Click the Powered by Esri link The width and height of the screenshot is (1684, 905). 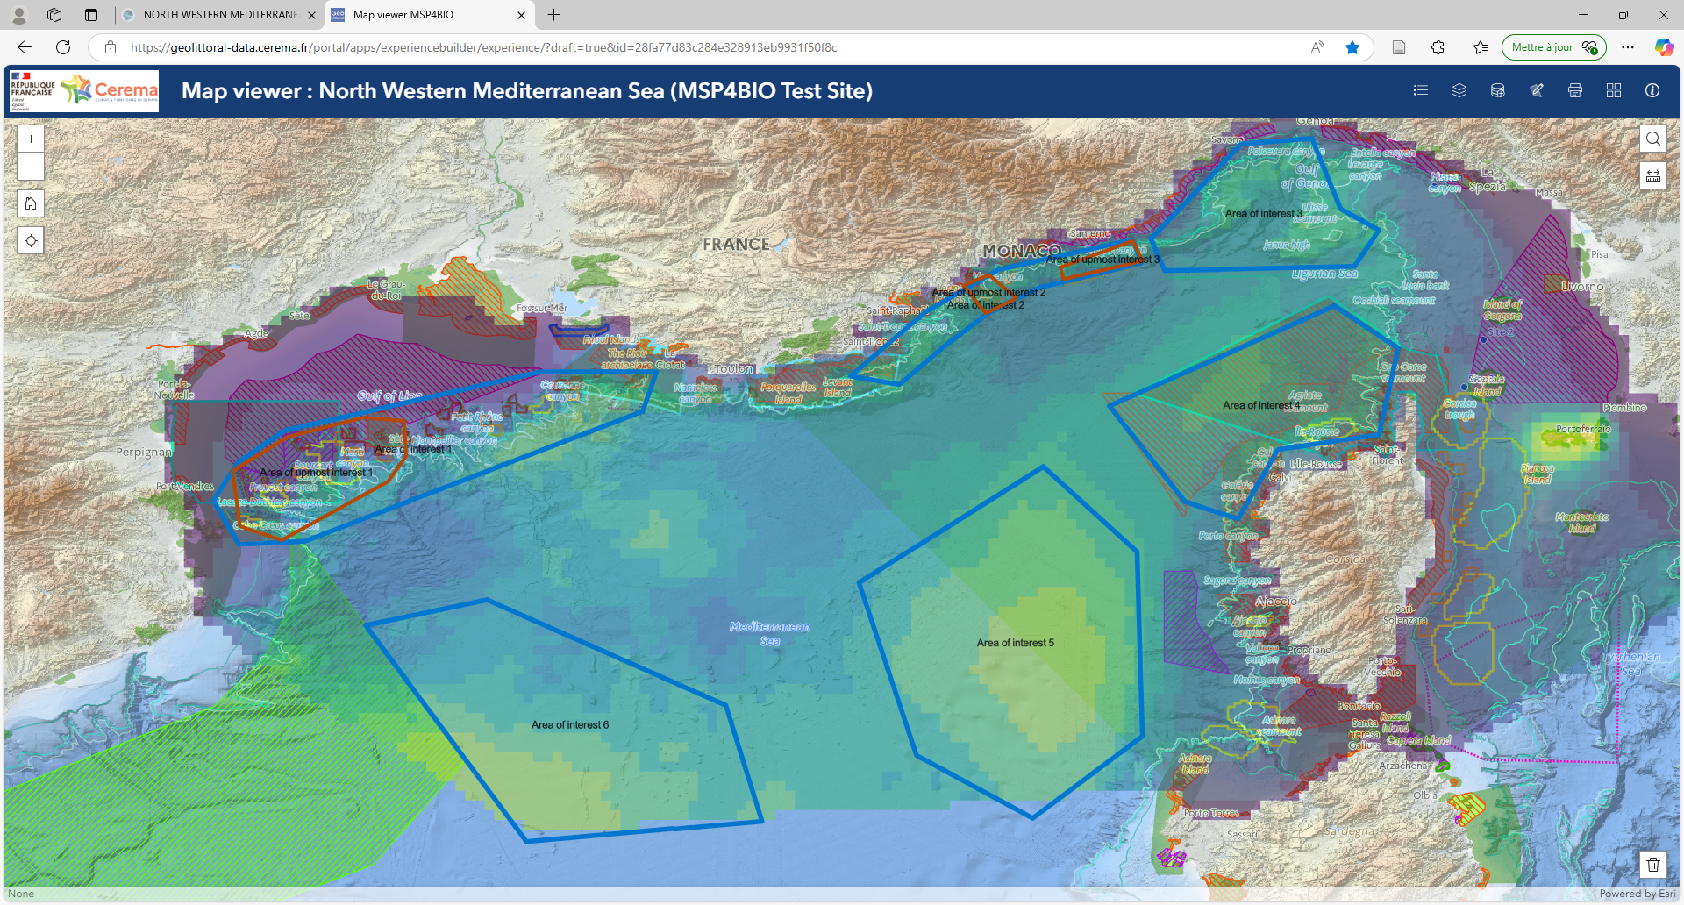(x=1637, y=894)
